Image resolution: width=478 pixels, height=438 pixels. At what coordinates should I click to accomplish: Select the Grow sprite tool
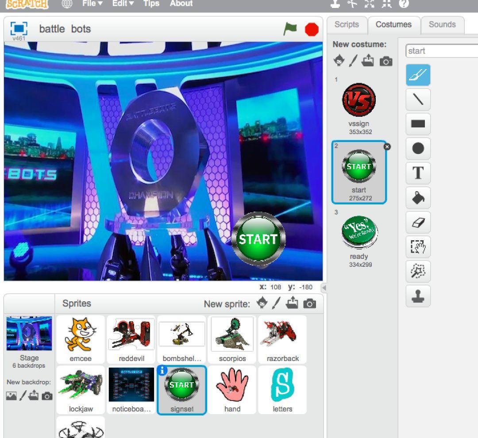click(x=370, y=4)
